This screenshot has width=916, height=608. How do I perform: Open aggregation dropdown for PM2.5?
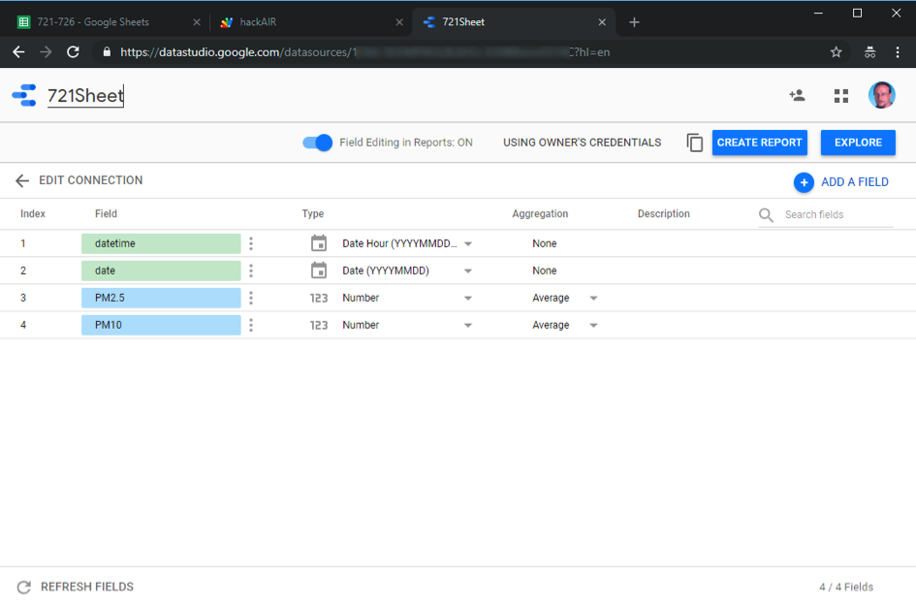coord(593,298)
